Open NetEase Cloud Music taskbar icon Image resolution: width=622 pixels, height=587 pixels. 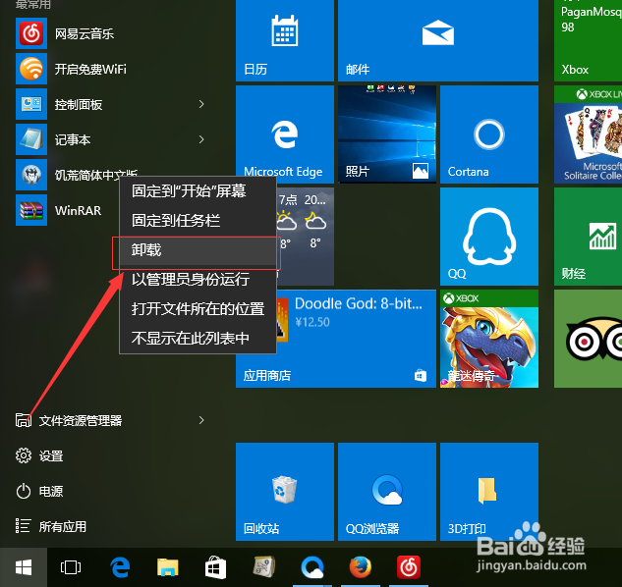409,567
